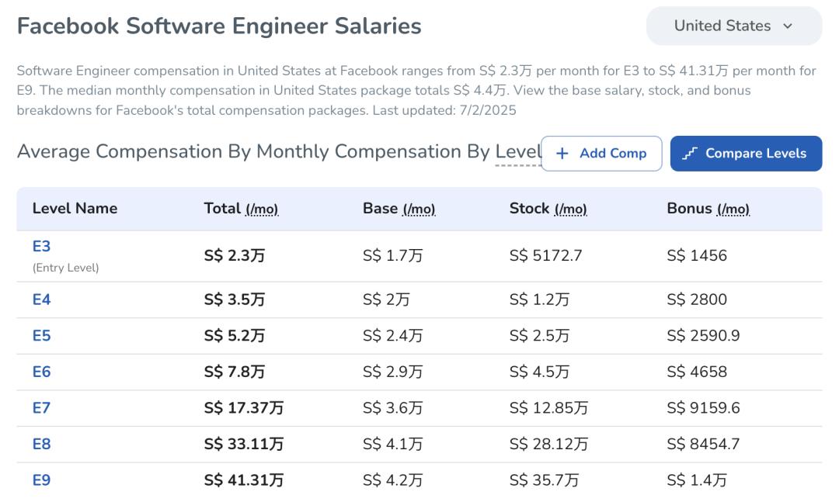Click the (/mo) label in Base header

419,209
